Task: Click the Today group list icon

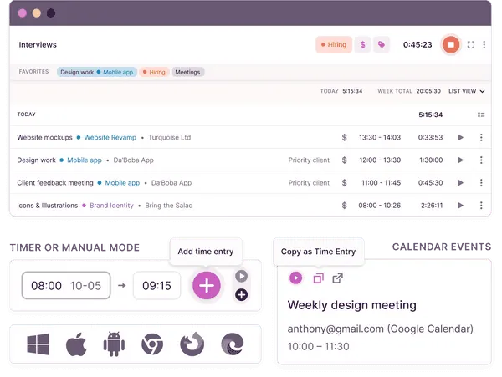Action: pyautogui.click(x=481, y=115)
